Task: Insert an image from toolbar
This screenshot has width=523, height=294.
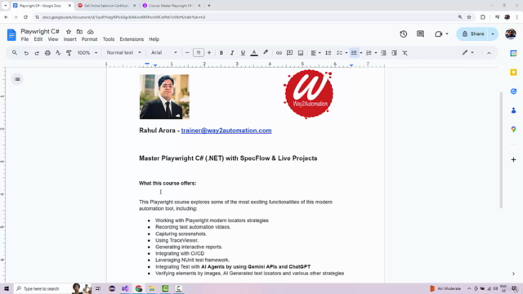Action: [x=301, y=53]
